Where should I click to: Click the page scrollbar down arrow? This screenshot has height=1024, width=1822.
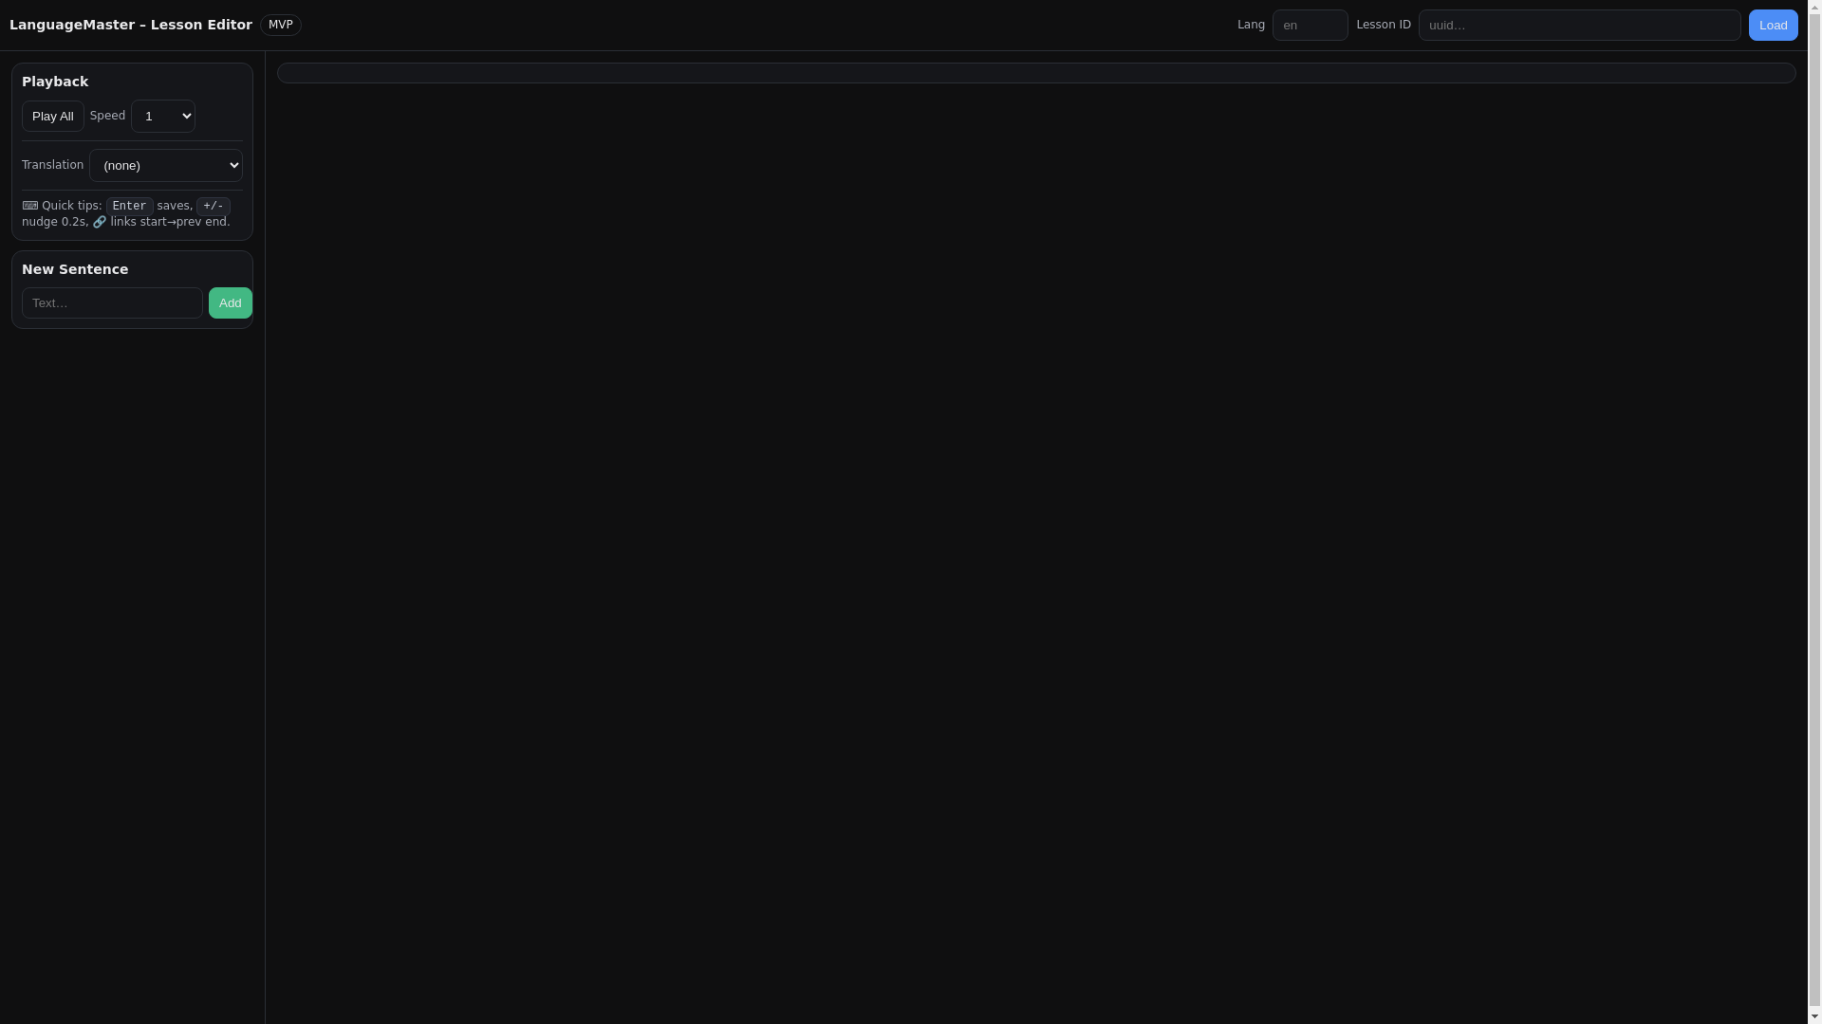point(1814,1016)
